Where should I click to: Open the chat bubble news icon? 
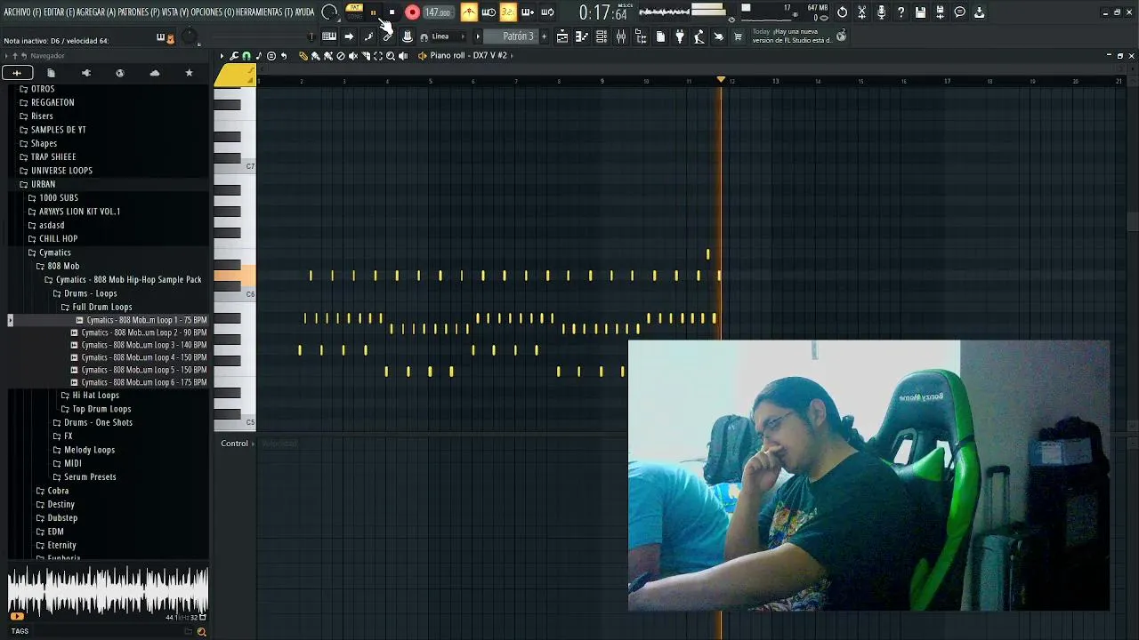point(960,12)
